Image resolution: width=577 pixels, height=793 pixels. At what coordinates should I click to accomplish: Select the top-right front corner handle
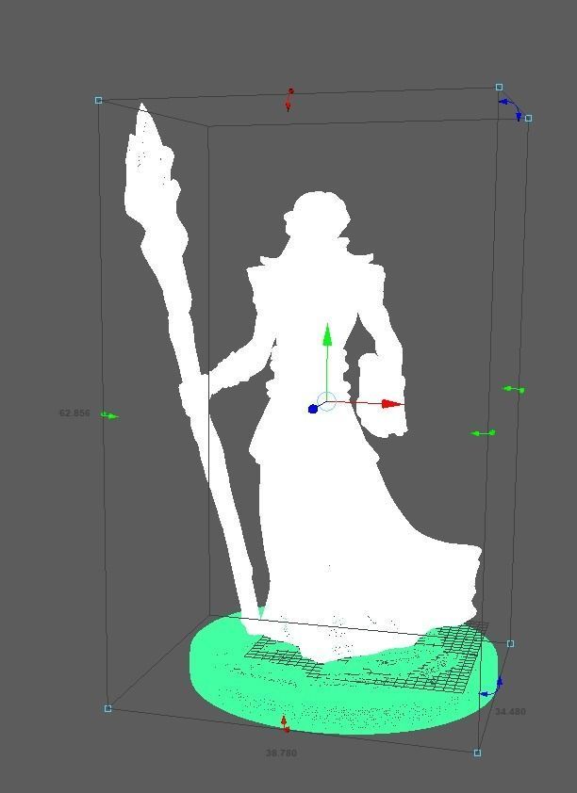pyautogui.click(x=528, y=118)
